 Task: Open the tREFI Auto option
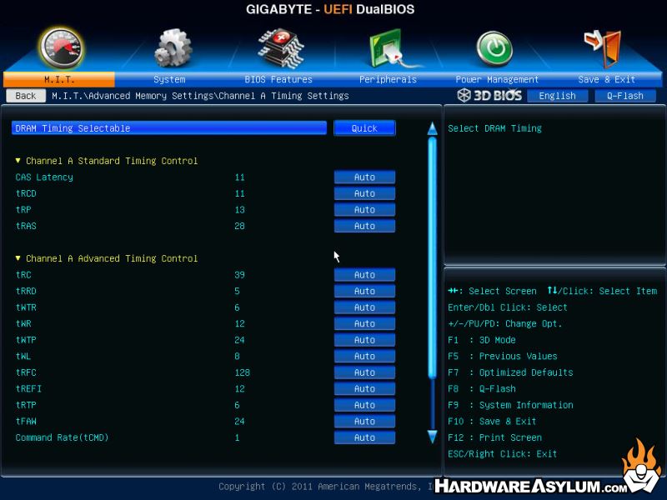tap(364, 388)
